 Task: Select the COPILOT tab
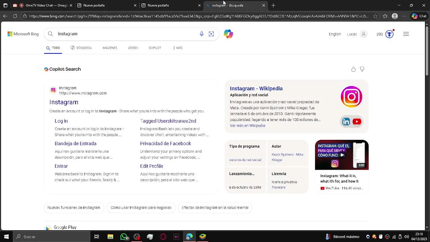[155, 48]
